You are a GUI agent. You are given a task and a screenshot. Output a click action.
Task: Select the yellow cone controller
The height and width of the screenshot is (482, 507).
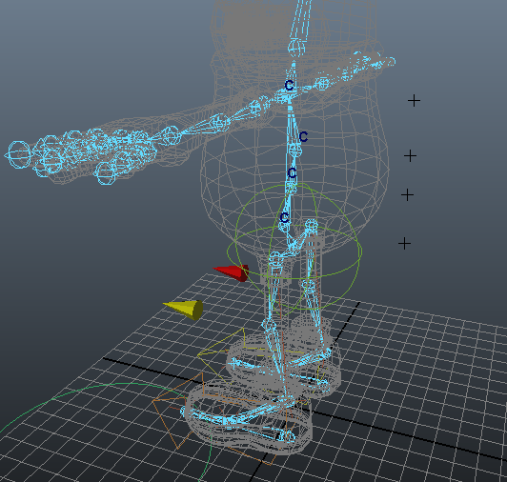click(x=184, y=309)
